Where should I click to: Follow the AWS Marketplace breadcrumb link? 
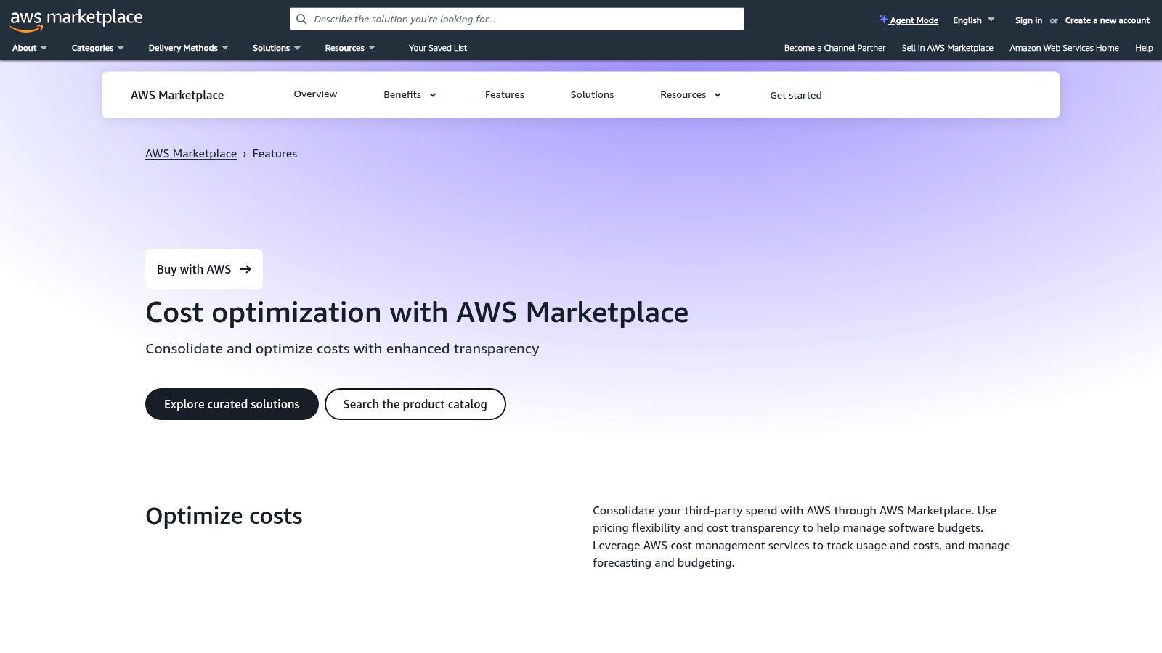[191, 153]
